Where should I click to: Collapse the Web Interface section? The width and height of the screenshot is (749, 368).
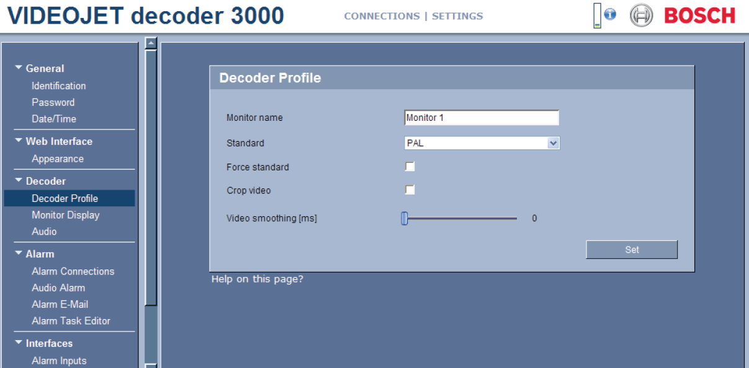[x=19, y=141]
